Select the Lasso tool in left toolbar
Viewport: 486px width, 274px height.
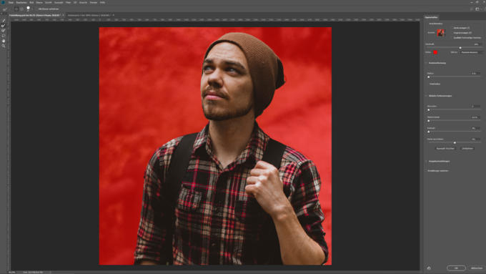click(x=4, y=35)
